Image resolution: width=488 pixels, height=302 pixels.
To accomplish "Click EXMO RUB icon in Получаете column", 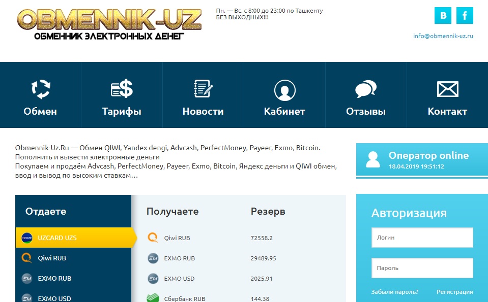I will click(153, 258).
